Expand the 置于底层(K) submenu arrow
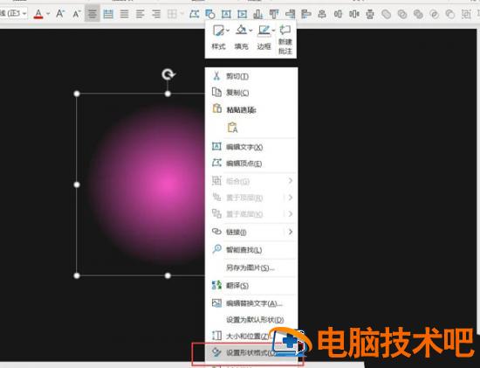 pyautogui.click(x=291, y=214)
